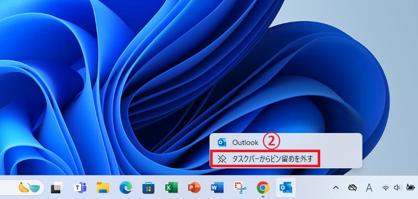The height and width of the screenshot is (199, 418).
Task: Open Snipping Tool taskbar icon
Action: (240, 188)
